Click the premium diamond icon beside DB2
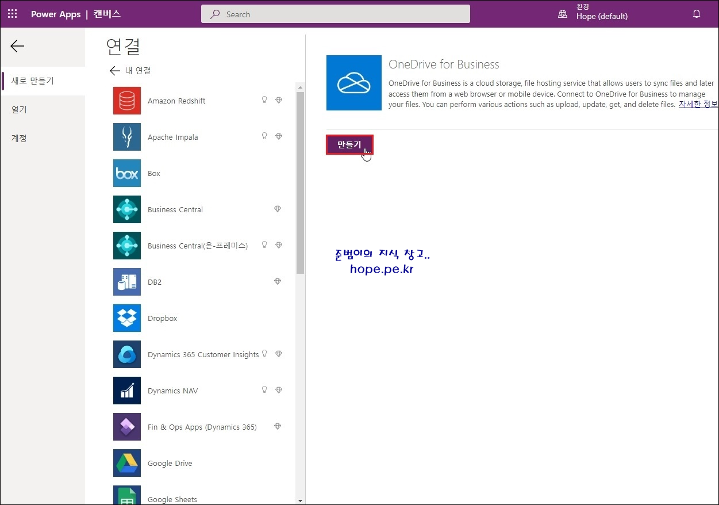 (278, 281)
